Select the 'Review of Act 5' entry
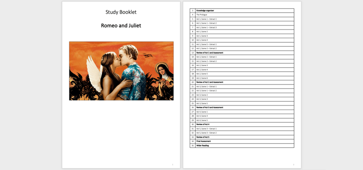Image resolution: width=363 pixels, height=170 pixels. [x=242, y=137]
